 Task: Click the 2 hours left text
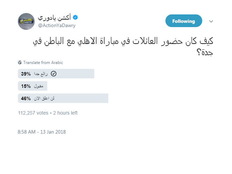[65, 113]
